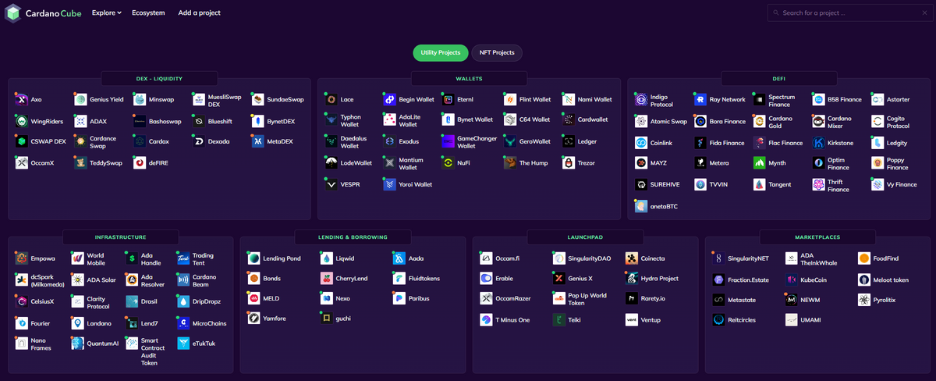Open the DEFI category header
This screenshot has width=936, height=381.
coord(778,79)
